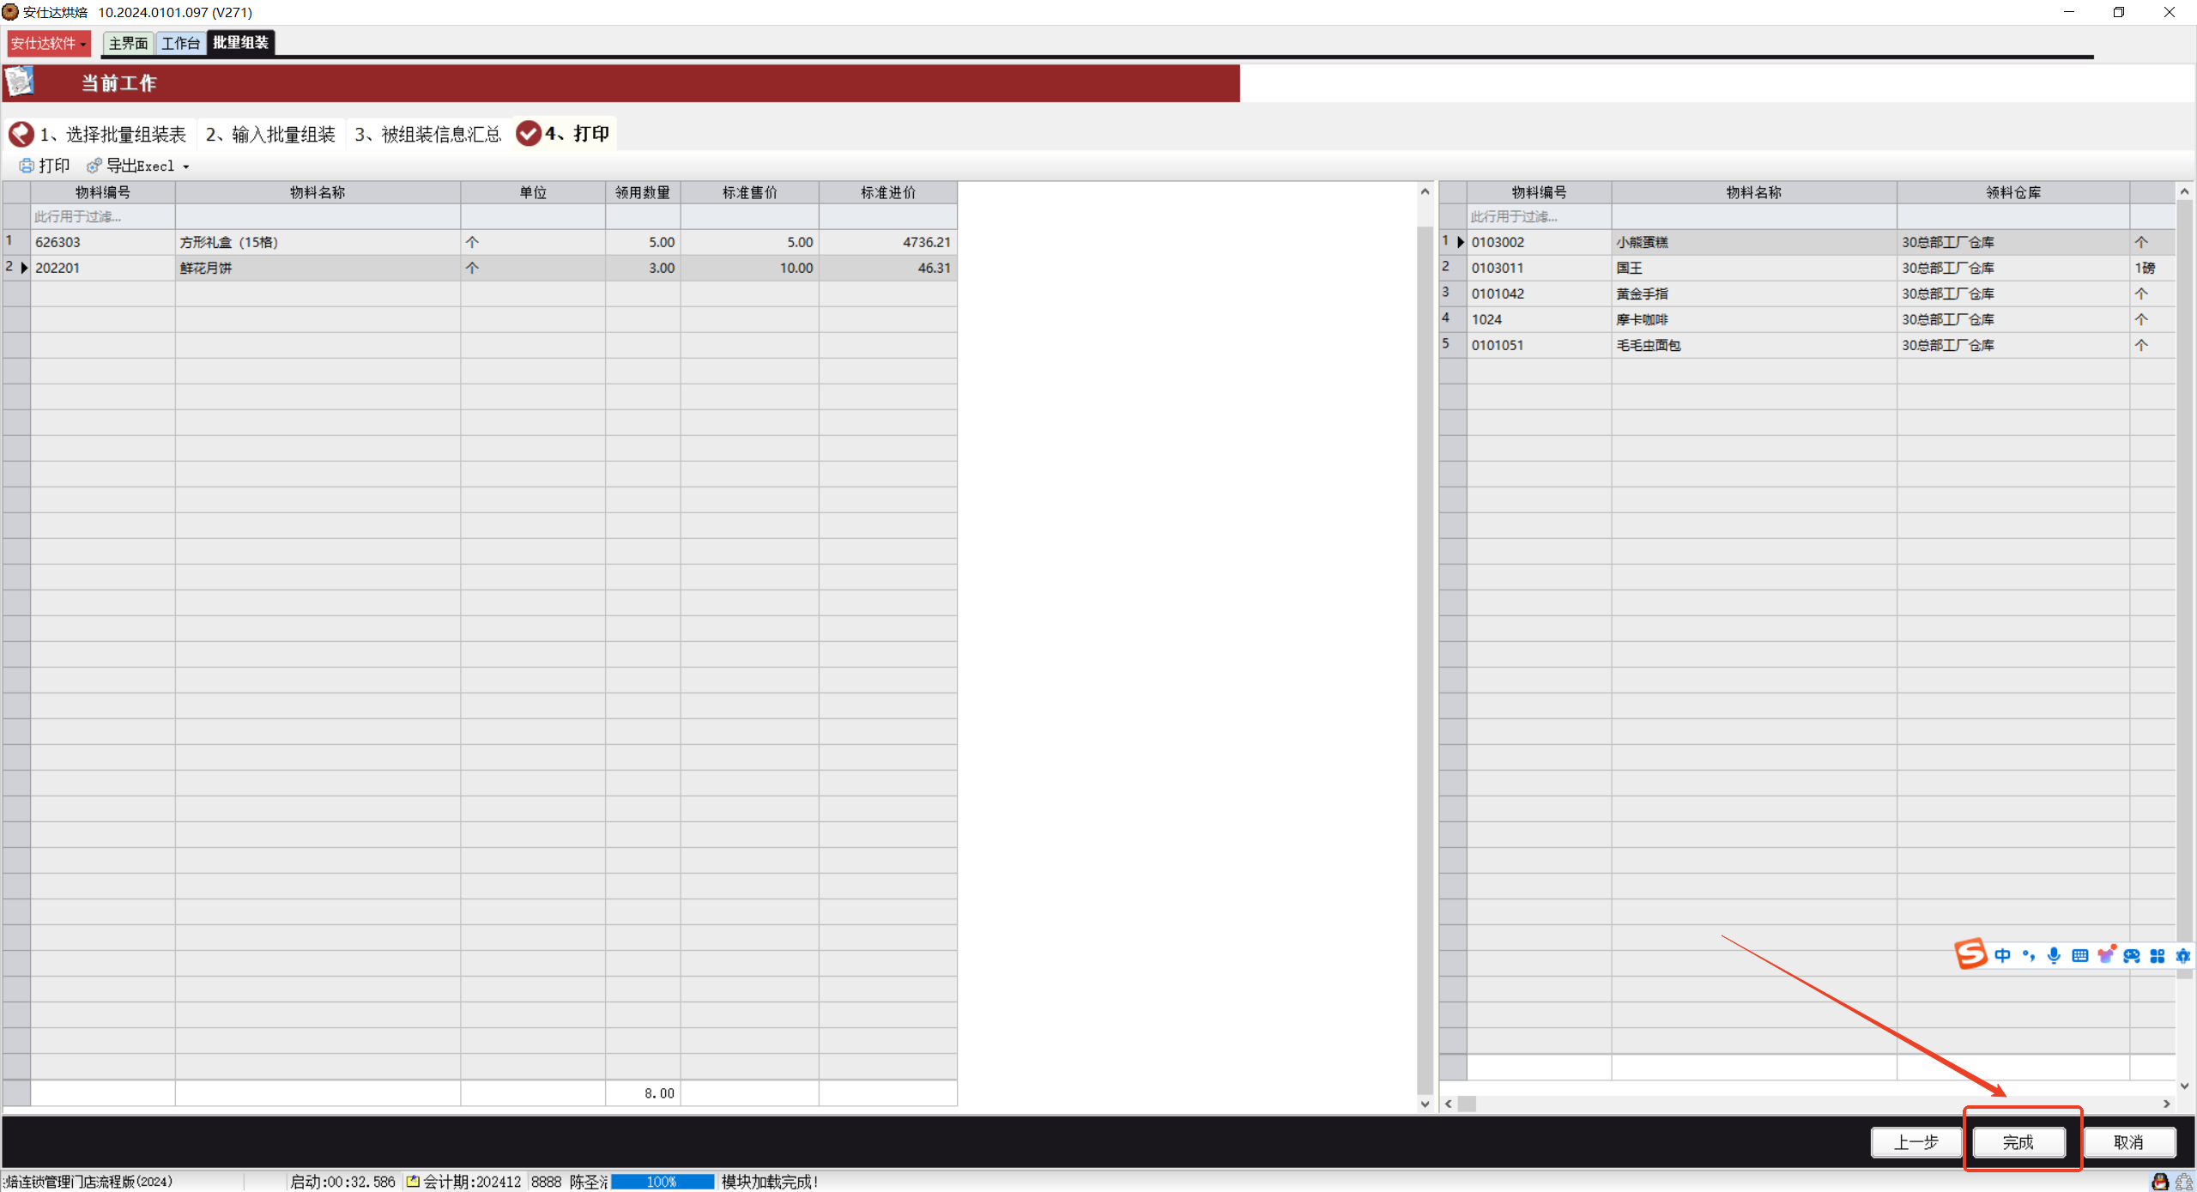Screen dimensions: 2197x1192
Task: Click the 物料编号 filter field in left grid
Action: coord(103,216)
